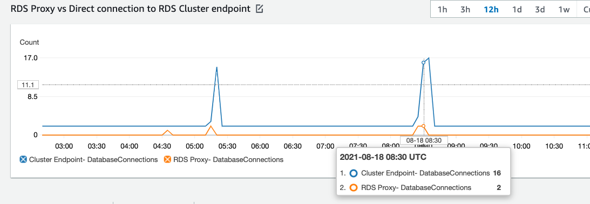Viewport: 590px width, 204px height.
Task: Click the edit dashboard title pencil icon
Action: click(x=259, y=9)
